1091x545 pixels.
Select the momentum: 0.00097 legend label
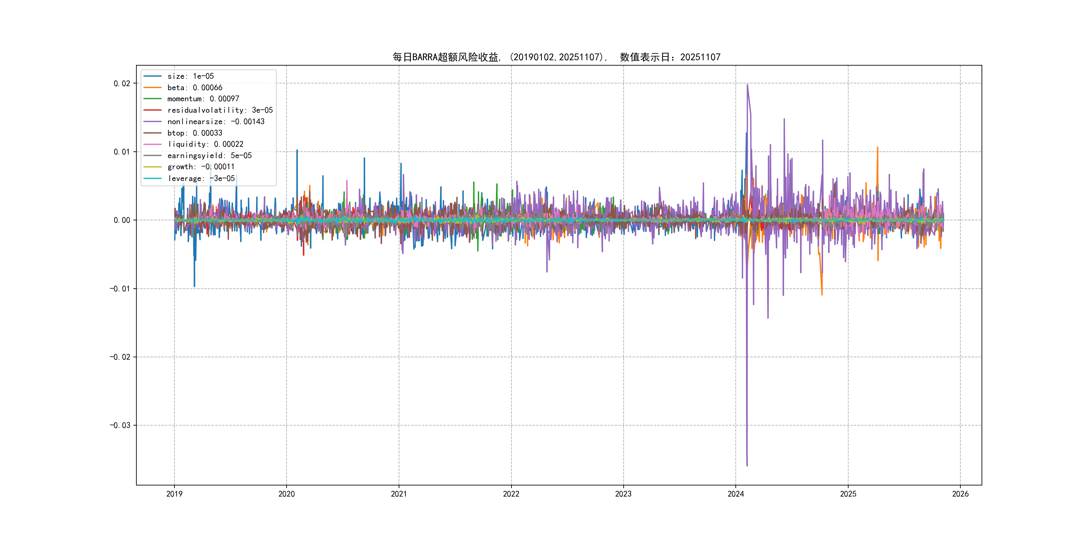click(x=203, y=99)
